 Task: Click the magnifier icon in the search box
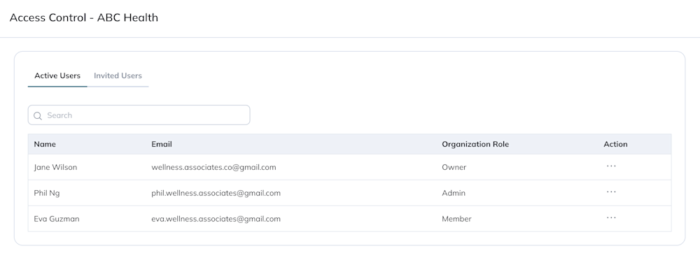38,115
